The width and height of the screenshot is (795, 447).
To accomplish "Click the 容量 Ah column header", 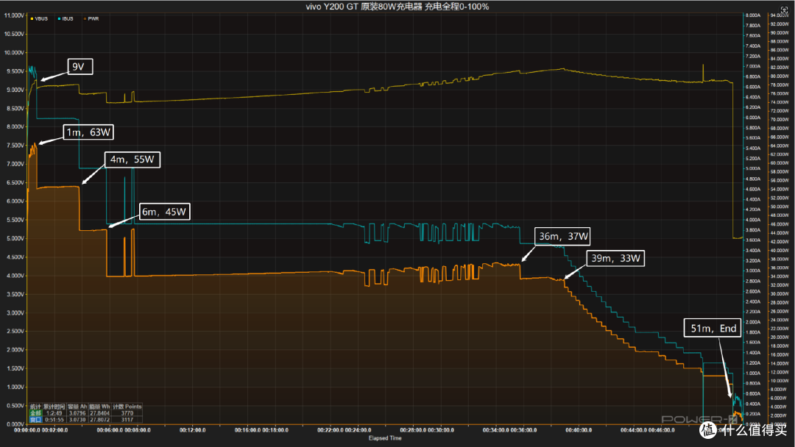I will 77,407.
